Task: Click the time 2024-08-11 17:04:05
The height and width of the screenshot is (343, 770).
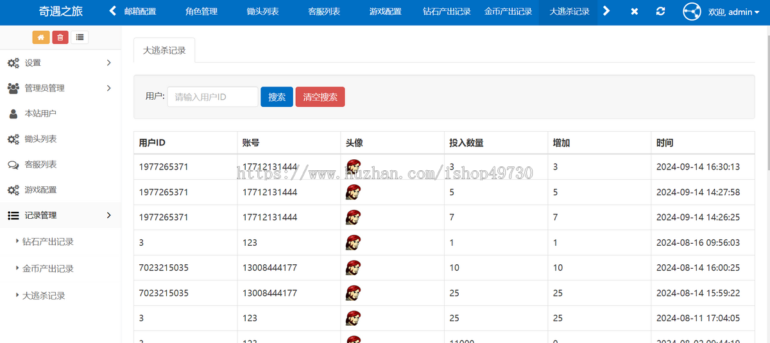Action: click(x=698, y=318)
